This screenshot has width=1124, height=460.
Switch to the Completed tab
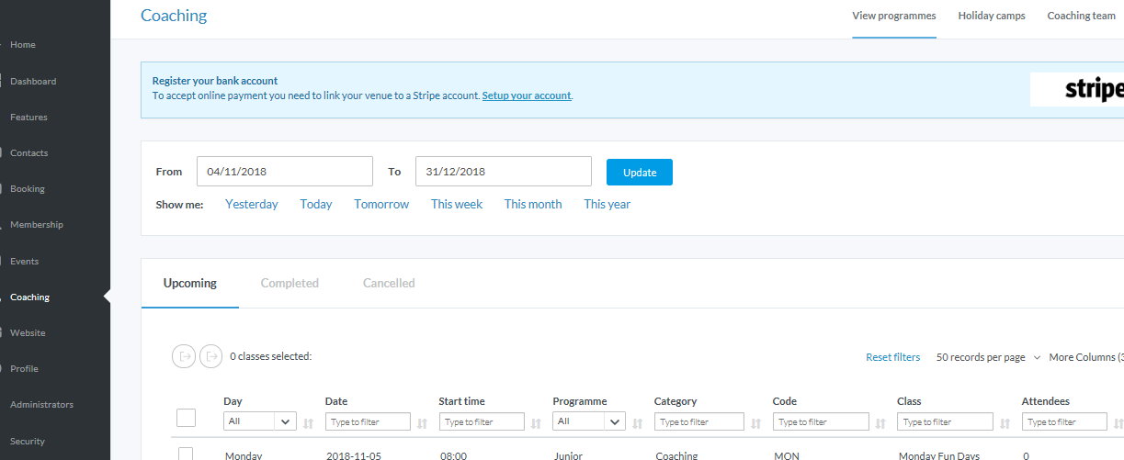pyautogui.click(x=290, y=284)
